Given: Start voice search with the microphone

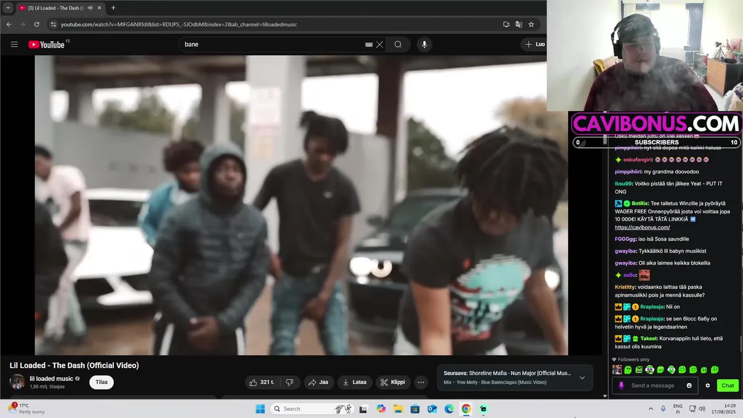Looking at the screenshot, I should tap(424, 45).
